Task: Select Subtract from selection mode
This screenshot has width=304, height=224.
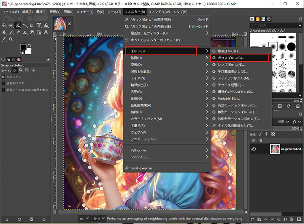Action: [x=27, y=70]
